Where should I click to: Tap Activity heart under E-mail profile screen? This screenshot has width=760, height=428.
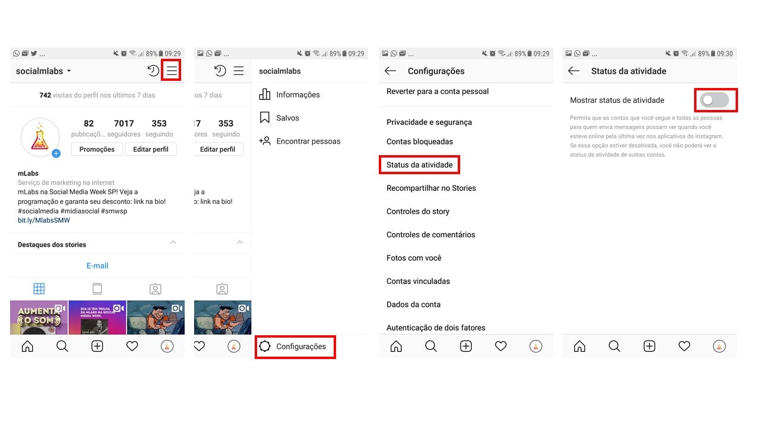tap(132, 347)
